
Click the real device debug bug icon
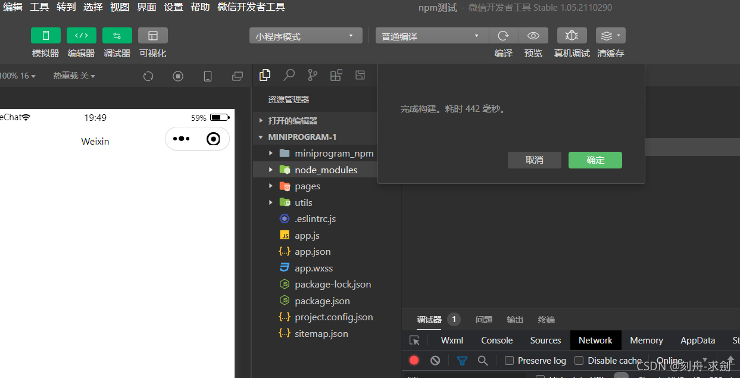click(x=572, y=36)
